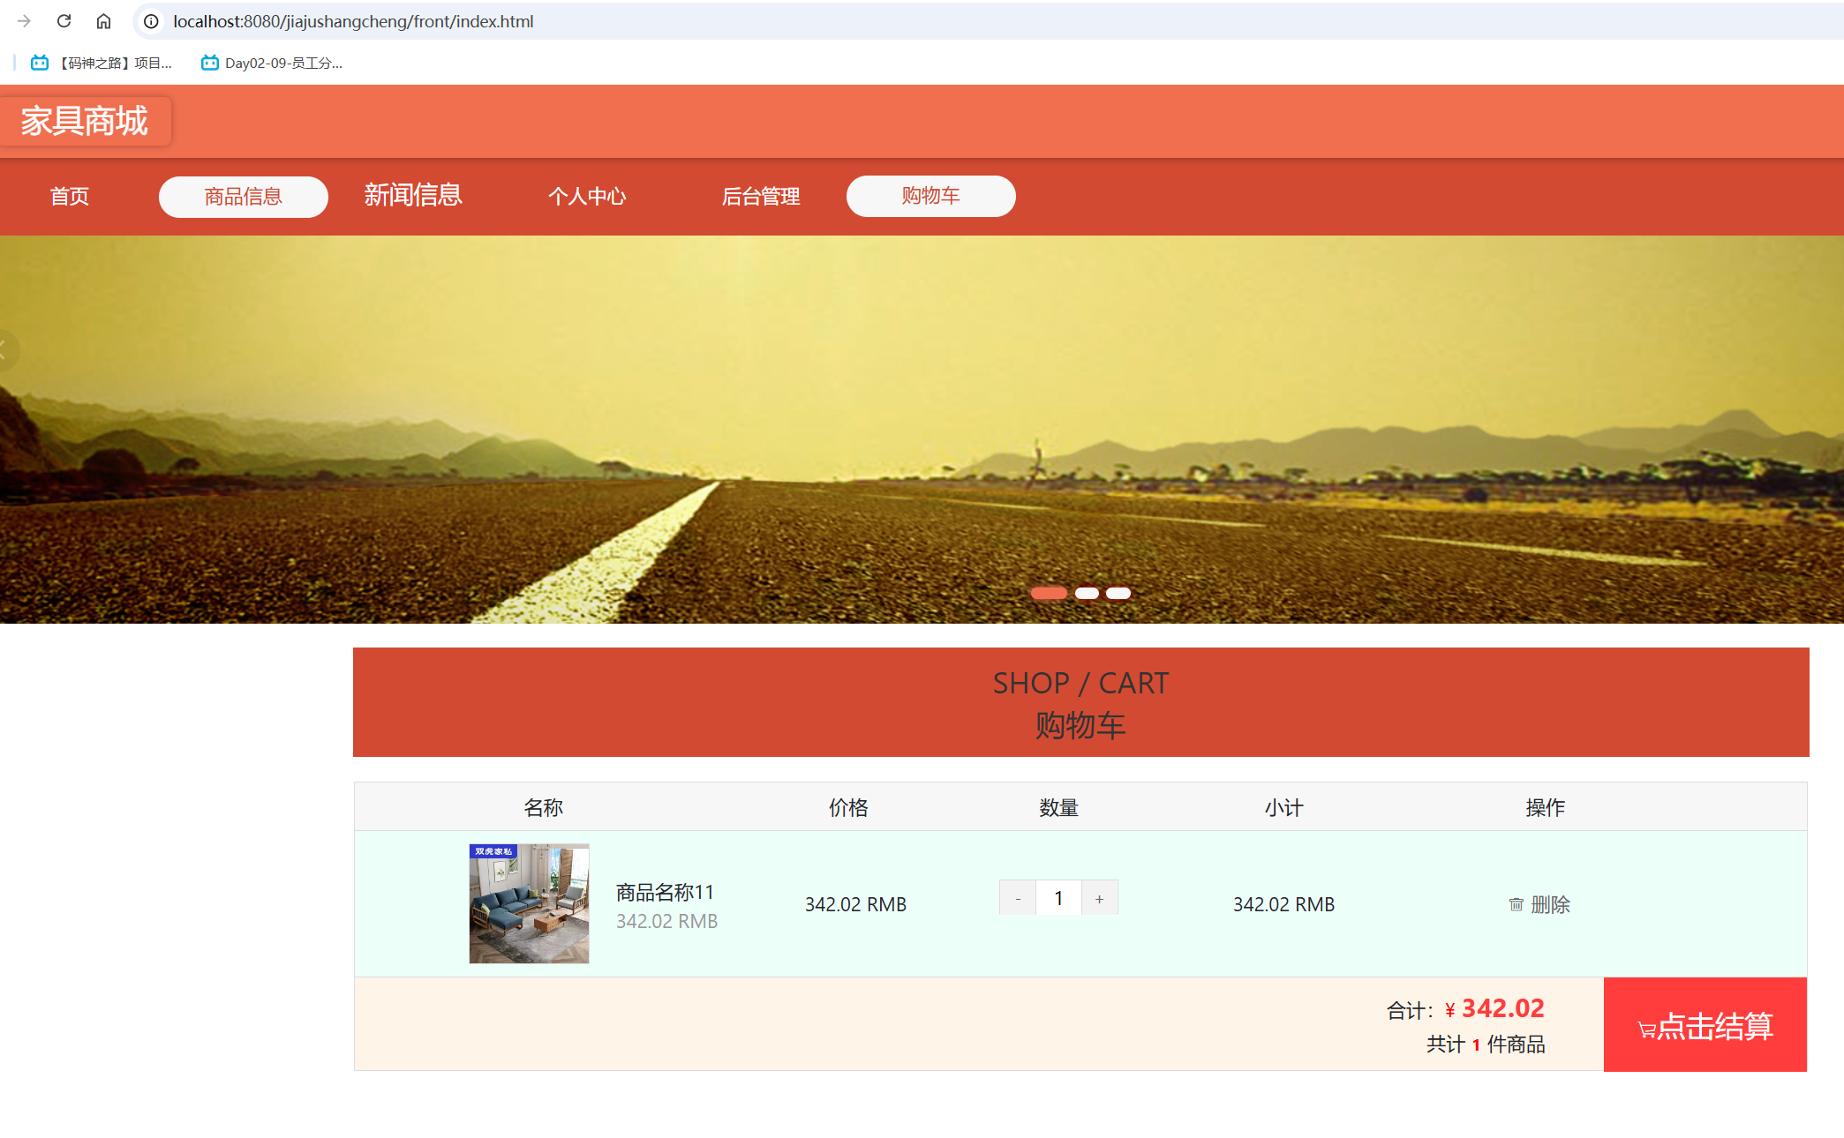Click the browser home icon
This screenshot has height=1138, width=1844.
tap(103, 21)
